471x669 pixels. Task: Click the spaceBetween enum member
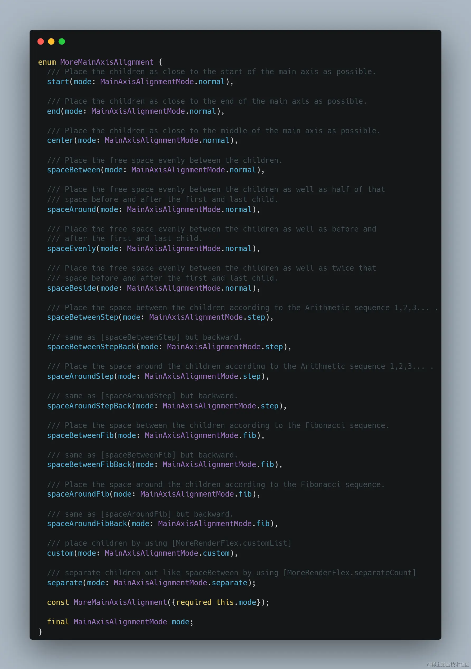tap(73, 170)
